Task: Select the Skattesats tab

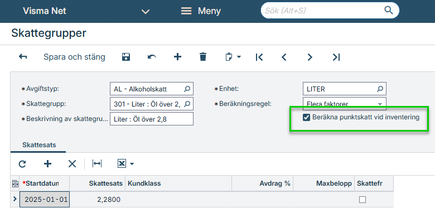Action: click(x=39, y=145)
